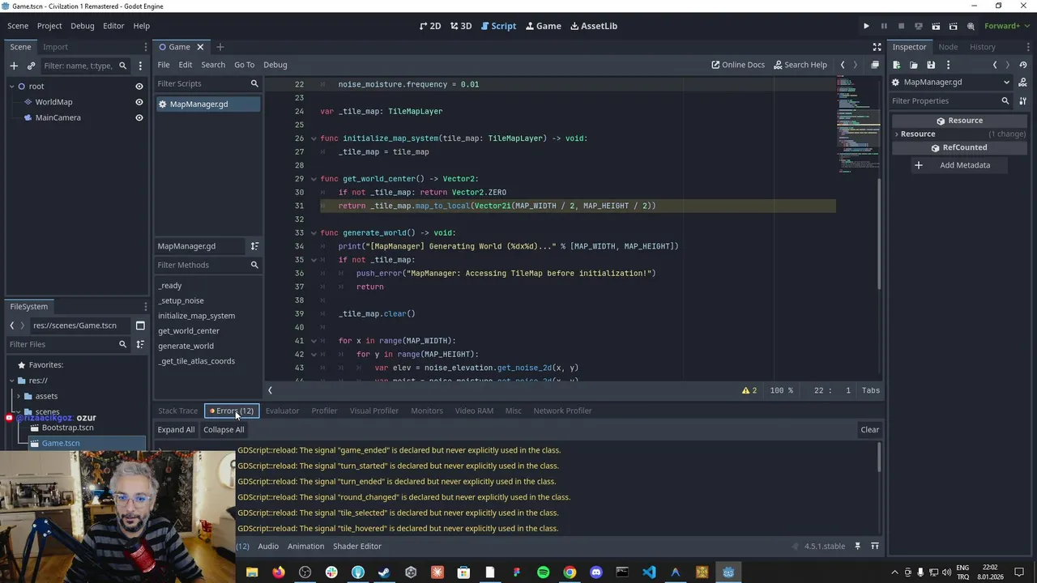Open Inspector property tools sliders icon
Screen dimensions: 1037x583
[x=1023, y=100]
